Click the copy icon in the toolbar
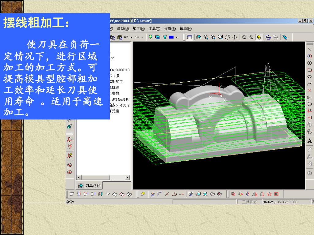314x235 pixels. pyautogui.click(x=113, y=37)
